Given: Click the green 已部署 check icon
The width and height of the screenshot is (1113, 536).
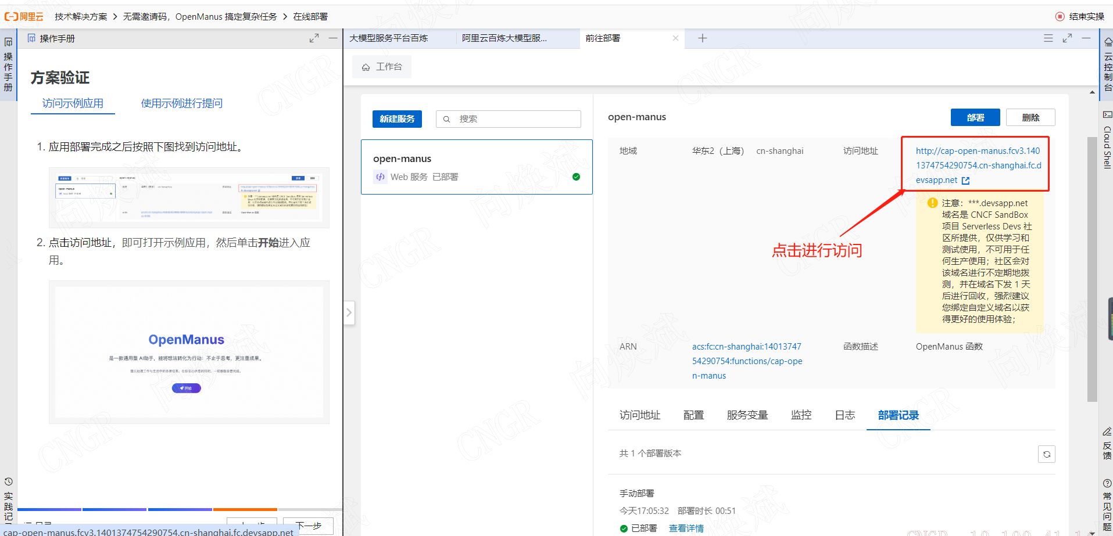Looking at the screenshot, I should (624, 528).
